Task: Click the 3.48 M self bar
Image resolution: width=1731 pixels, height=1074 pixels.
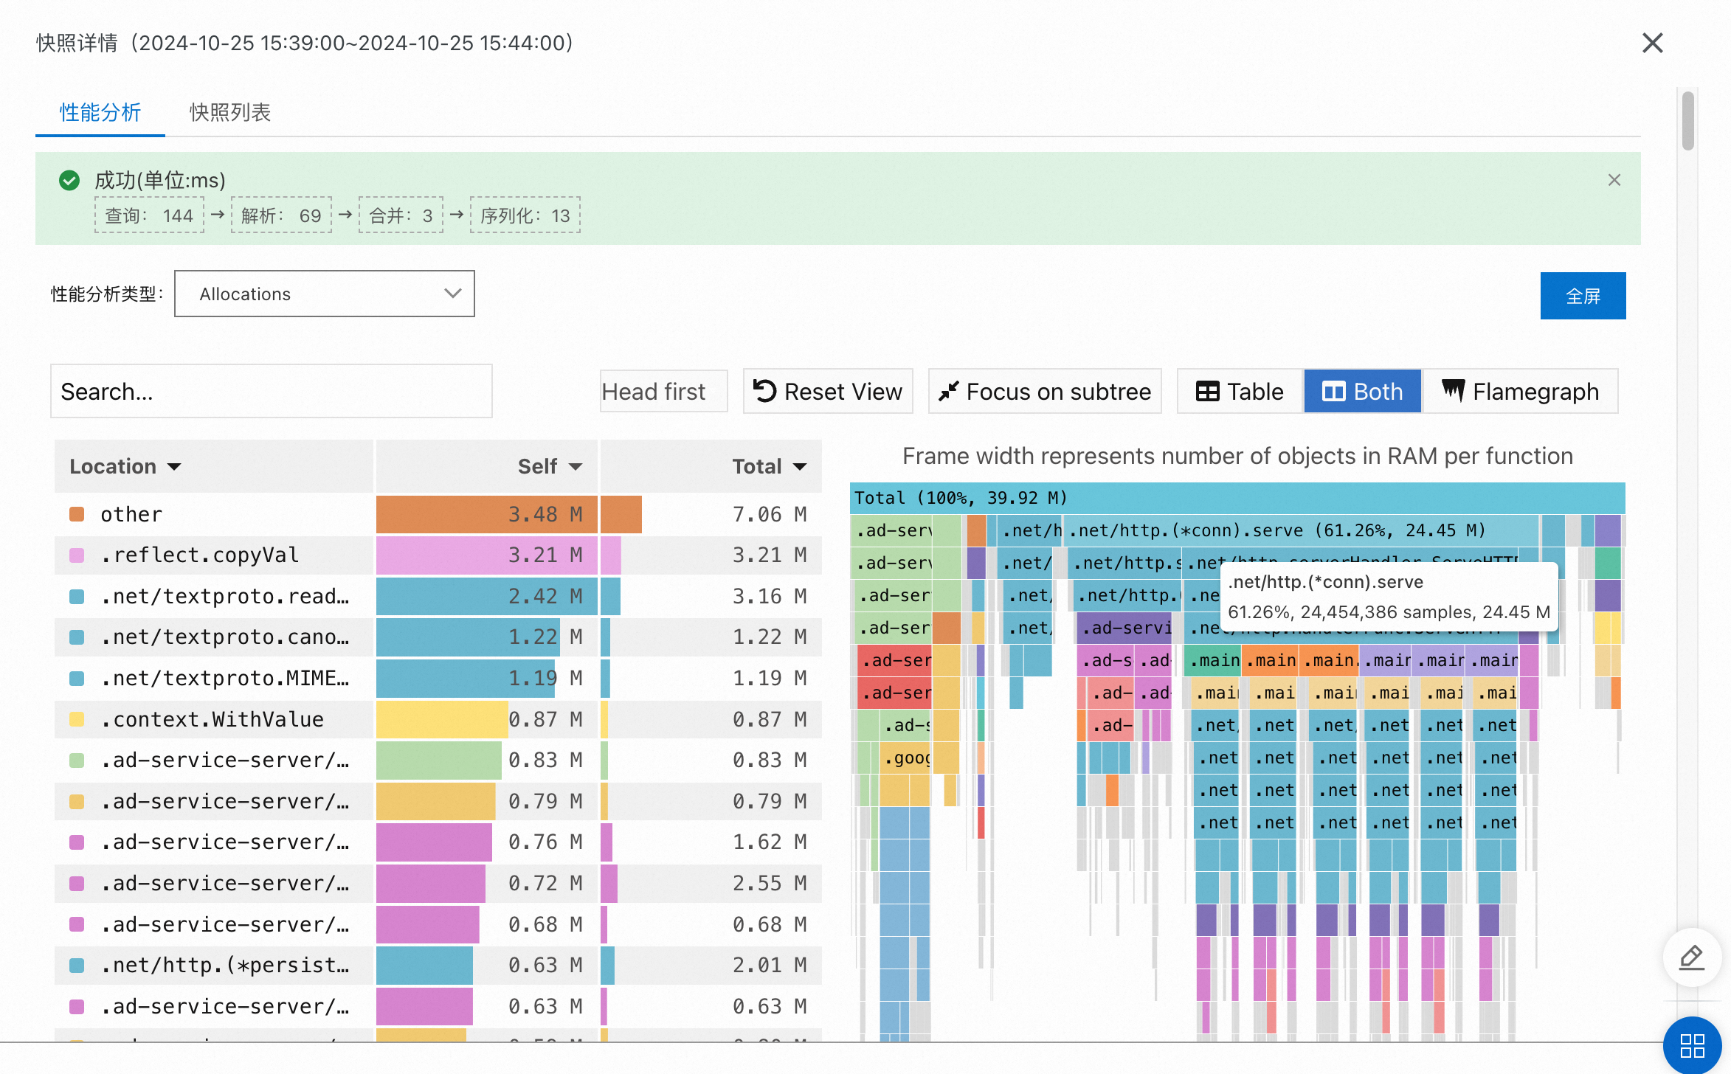Action: pos(487,514)
